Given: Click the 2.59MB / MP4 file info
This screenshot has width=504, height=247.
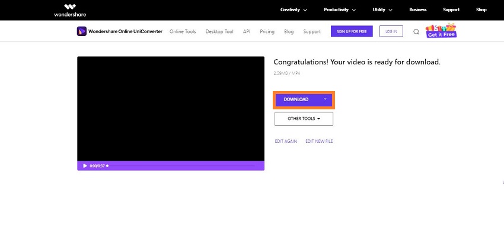Looking at the screenshot, I should click(287, 73).
